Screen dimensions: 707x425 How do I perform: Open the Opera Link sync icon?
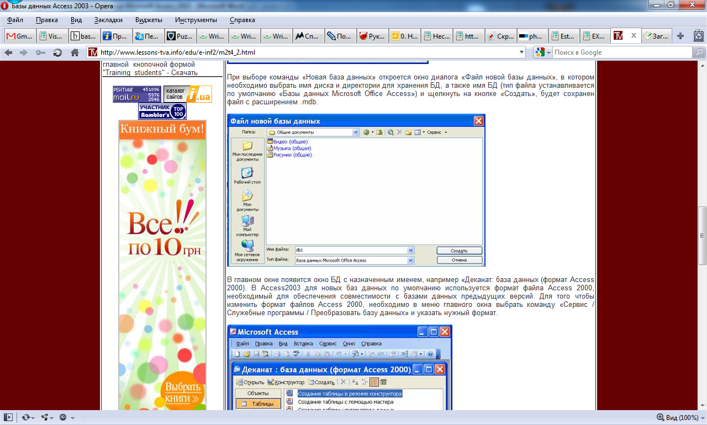pyautogui.click(x=27, y=417)
